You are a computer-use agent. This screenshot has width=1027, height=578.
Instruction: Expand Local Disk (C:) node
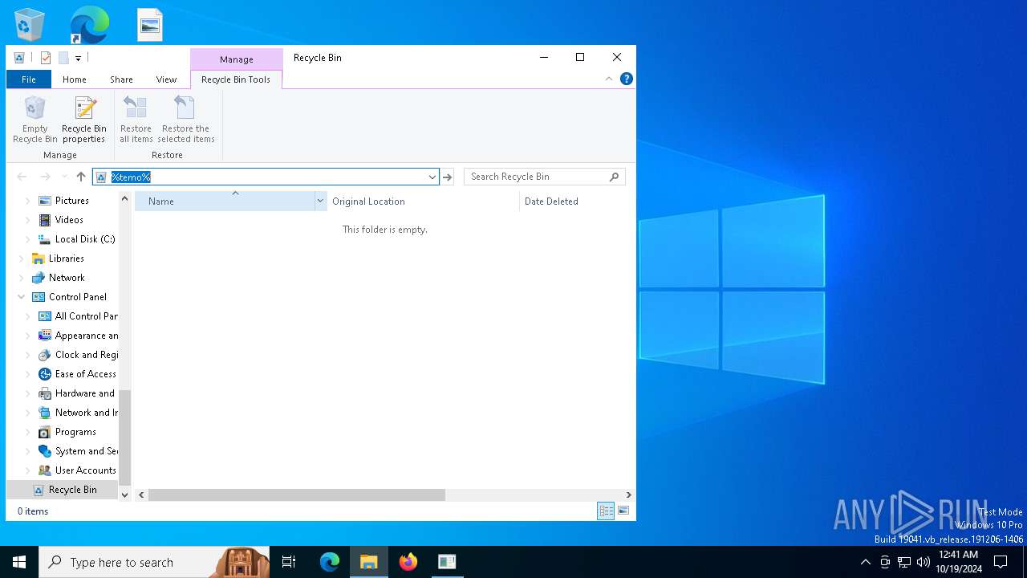click(28, 239)
